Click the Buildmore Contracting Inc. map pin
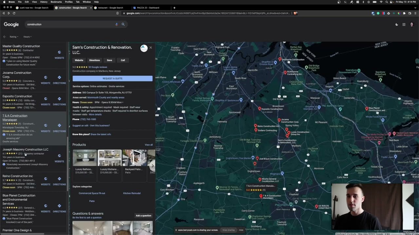 tap(285, 72)
